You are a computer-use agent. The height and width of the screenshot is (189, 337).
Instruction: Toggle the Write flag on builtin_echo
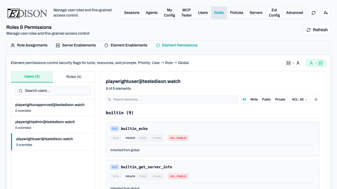coord(116,138)
